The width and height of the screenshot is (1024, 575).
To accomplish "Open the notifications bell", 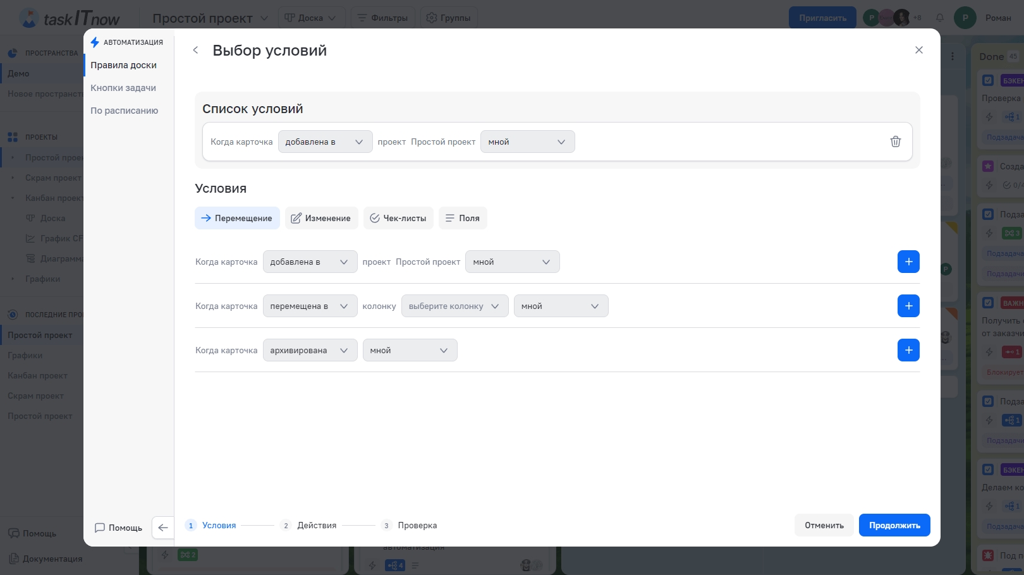I will (940, 18).
